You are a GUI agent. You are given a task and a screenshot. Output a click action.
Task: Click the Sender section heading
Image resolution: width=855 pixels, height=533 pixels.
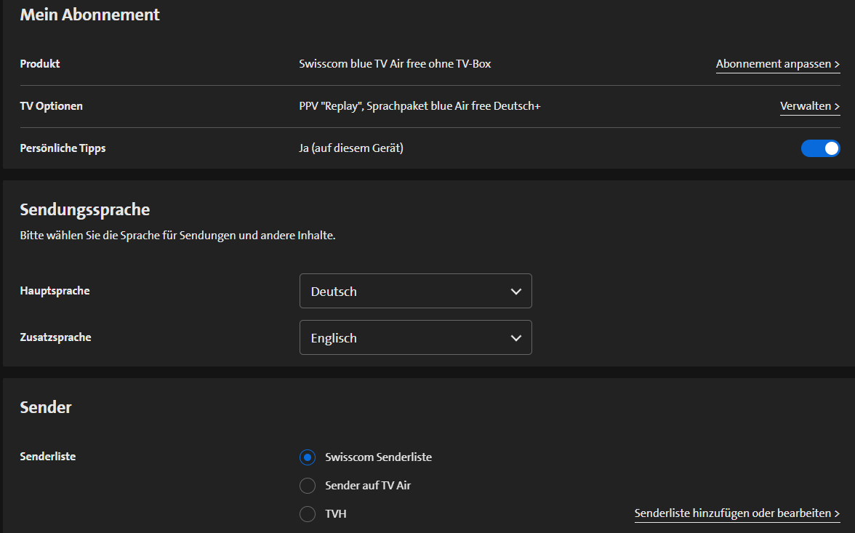click(x=46, y=407)
